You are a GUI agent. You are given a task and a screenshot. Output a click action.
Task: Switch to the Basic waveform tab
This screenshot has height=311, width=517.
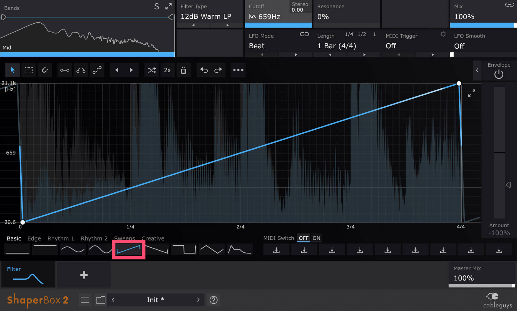click(x=14, y=238)
